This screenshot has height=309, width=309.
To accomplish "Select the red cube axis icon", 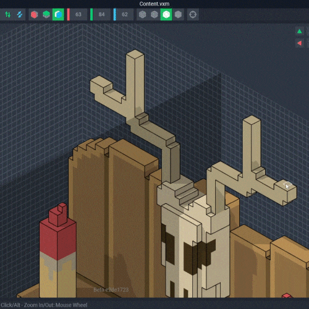I will (35, 14).
